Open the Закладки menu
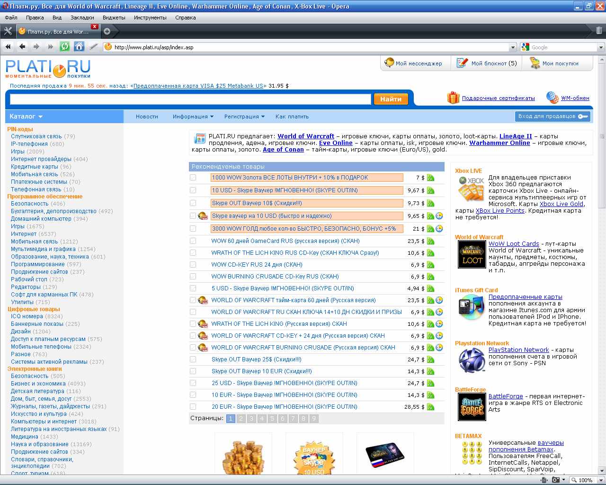 tap(82, 18)
